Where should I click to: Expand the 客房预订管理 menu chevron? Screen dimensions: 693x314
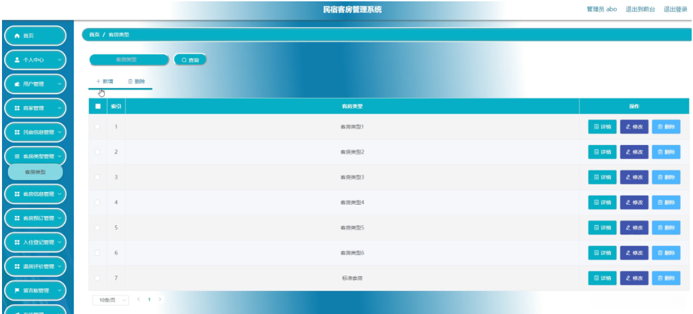click(60, 218)
